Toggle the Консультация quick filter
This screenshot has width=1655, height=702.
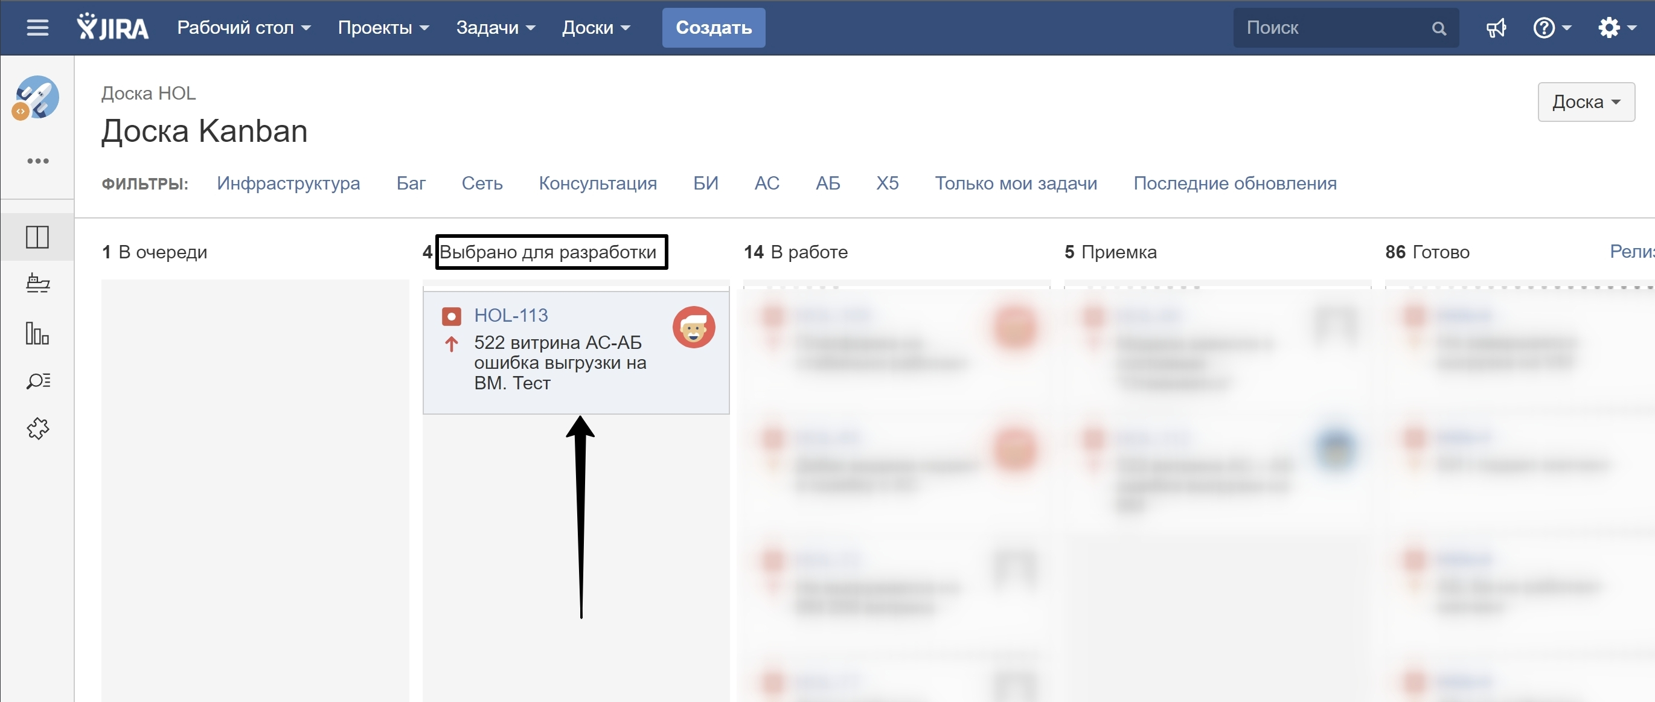(x=598, y=183)
